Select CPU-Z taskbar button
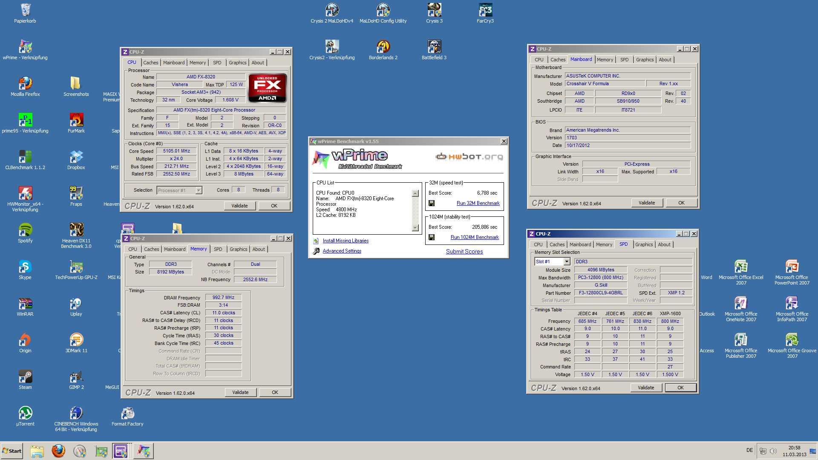Image resolution: width=818 pixels, height=460 pixels. coord(121,451)
